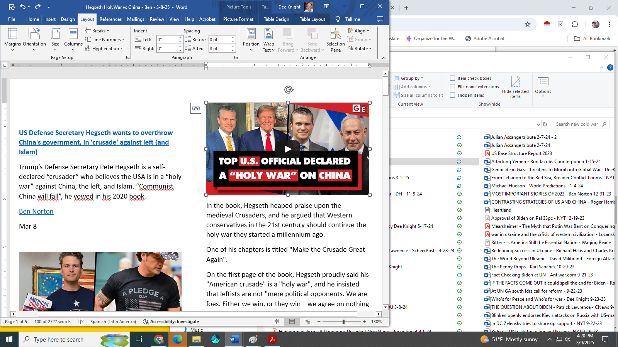Click the zoom in plus button
The height and width of the screenshot is (347, 618).
pyautogui.click(x=364, y=321)
